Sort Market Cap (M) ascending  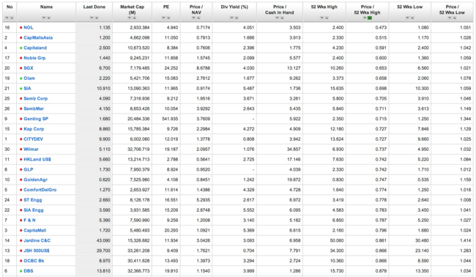tap(134, 18)
